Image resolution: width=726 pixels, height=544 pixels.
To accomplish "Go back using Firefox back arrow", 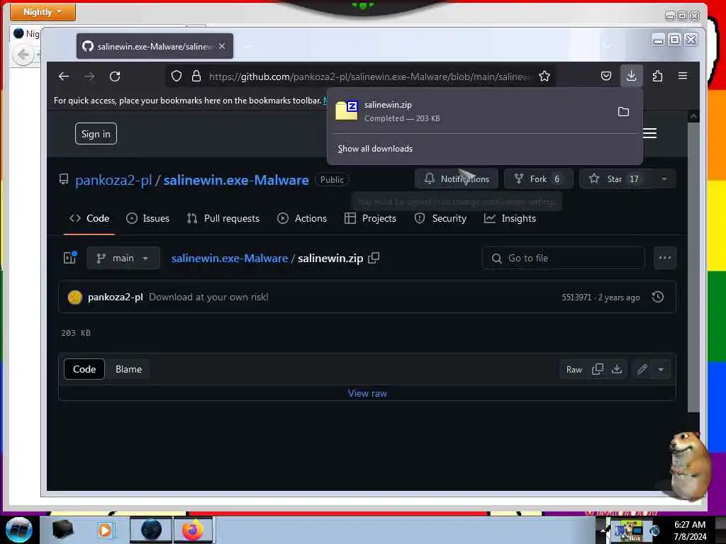I will tap(64, 76).
